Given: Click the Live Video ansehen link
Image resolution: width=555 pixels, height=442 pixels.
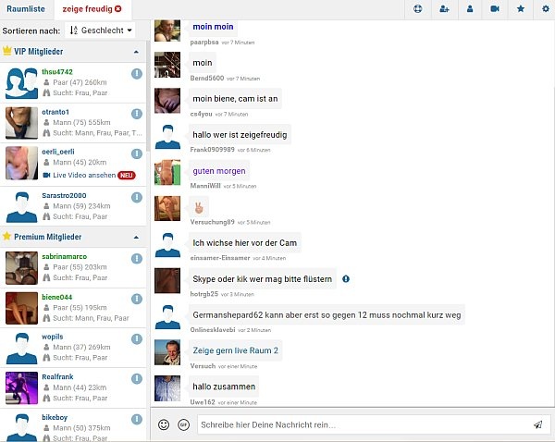Looking at the screenshot, I should pyautogui.click(x=83, y=175).
